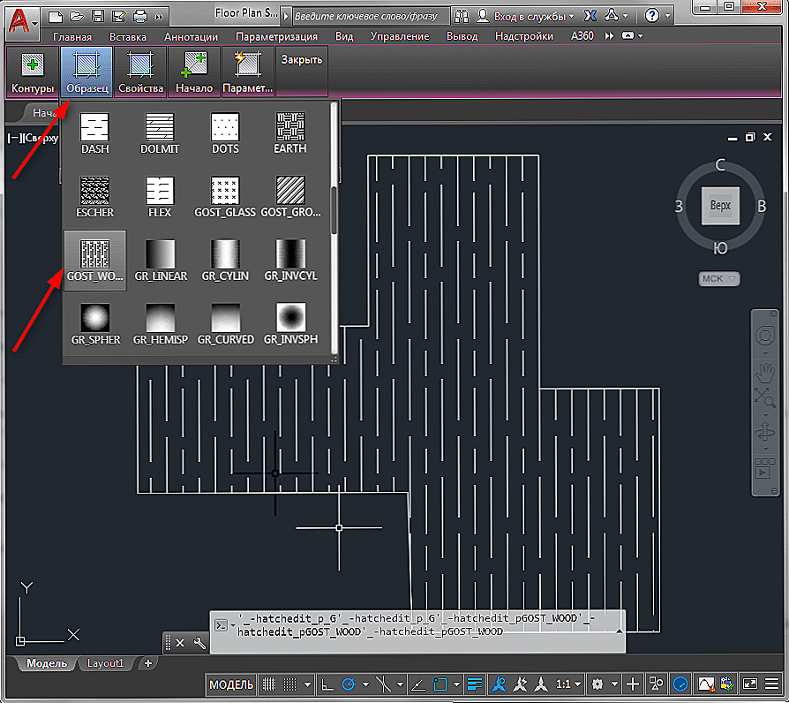Toggle the drawing grid display
The width and height of the screenshot is (789, 703).
coord(269,684)
